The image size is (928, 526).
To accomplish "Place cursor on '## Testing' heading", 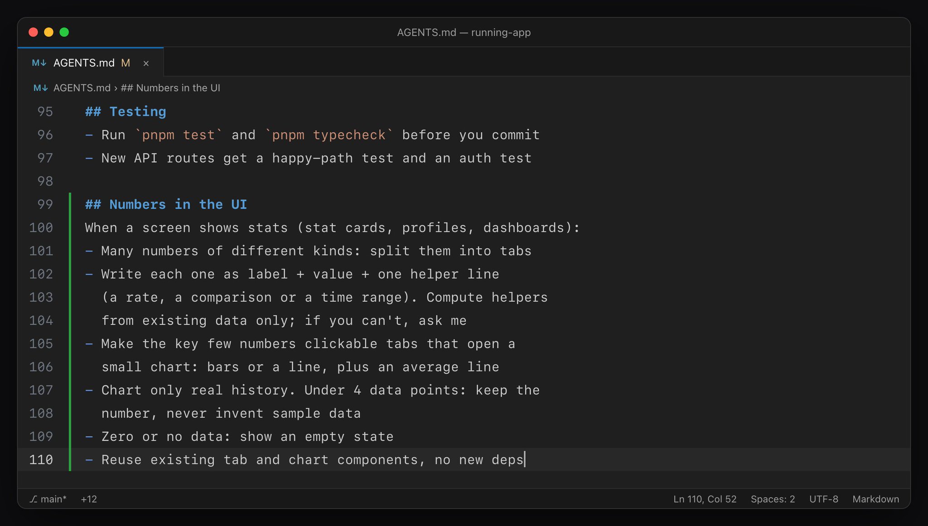I will click(126, 111).
